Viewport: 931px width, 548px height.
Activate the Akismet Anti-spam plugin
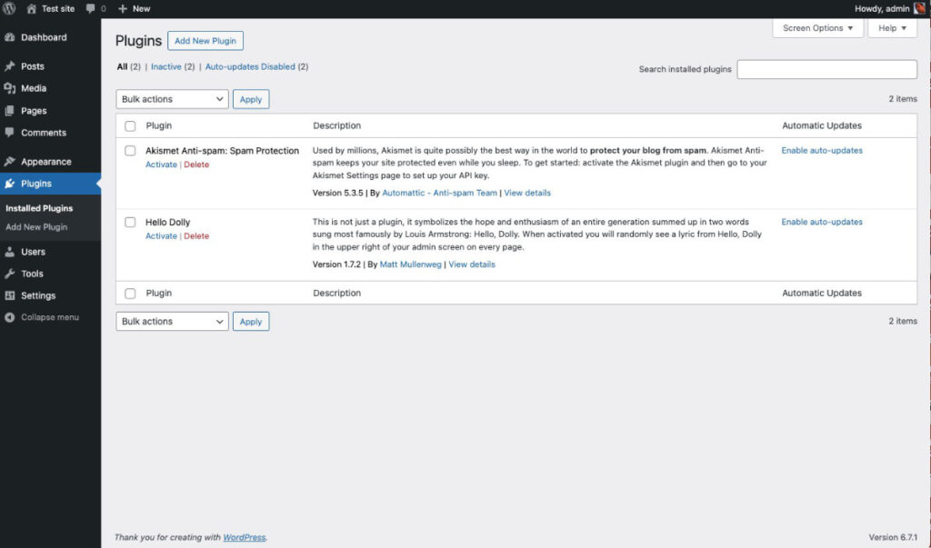162,164
